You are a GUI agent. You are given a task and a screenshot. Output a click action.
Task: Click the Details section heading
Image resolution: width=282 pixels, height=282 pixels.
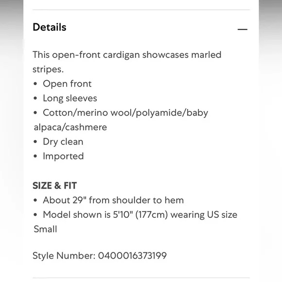[50, 27]
